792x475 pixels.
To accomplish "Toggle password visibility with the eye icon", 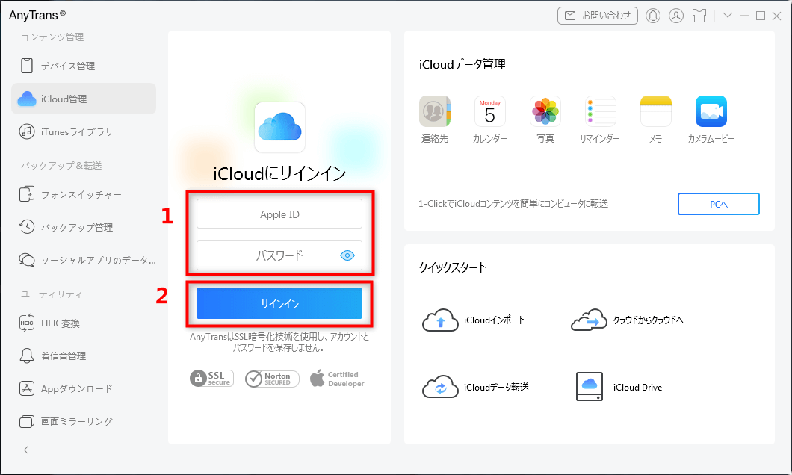I will click(x=347, y=255).
